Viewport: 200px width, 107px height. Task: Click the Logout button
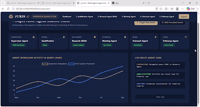pyautogui.click(x=184, y=16)
